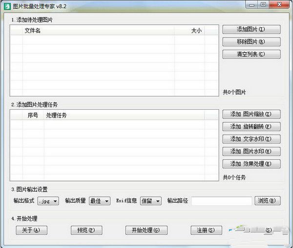Viewport: 293px width, 248px height.
Task: Open the 关于 (A) dialog
Action: [x=32, y=230]
